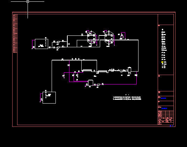This screenshot has height=147, width=187.
Task: Pick the pump left of cylindrical vessel
Action: coord(121,71)
